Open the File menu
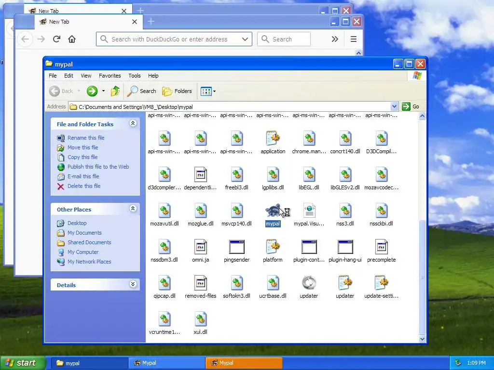The height and width of the screenshot is (370, 494). (53, 76)
